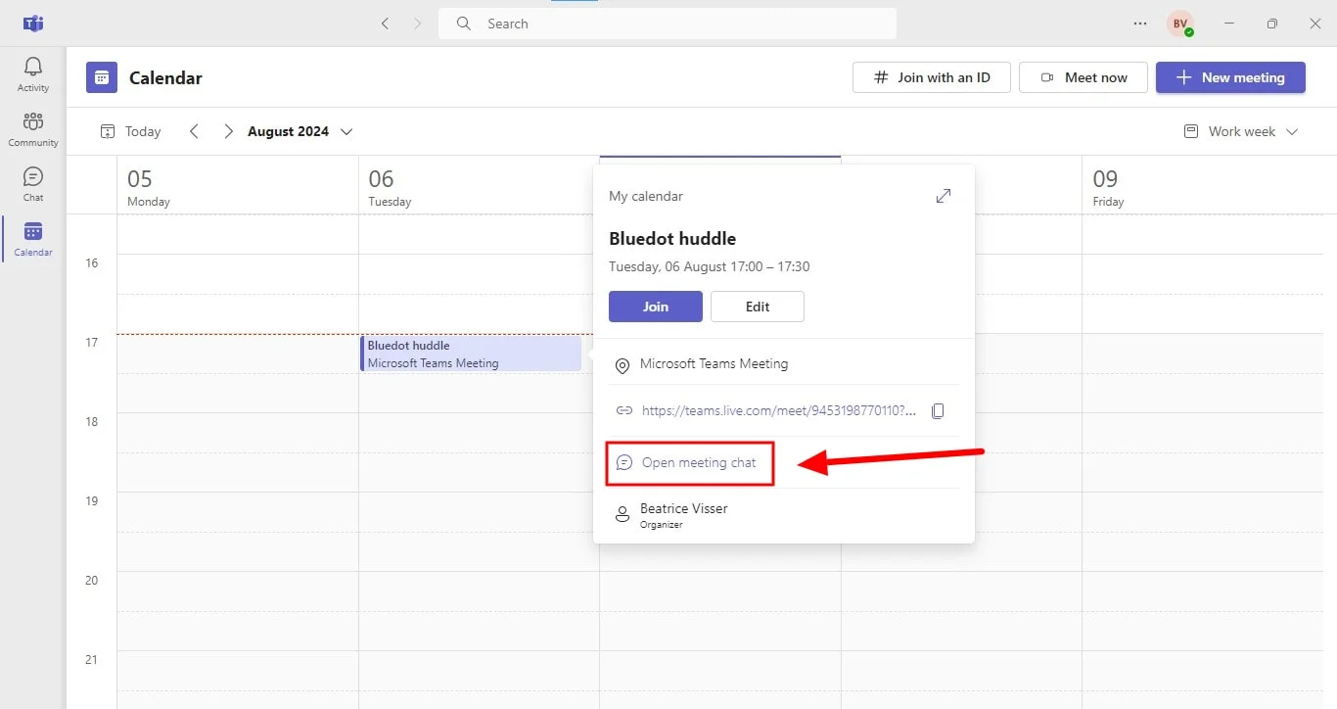
Task: Jump to Today in calendar
Action: coord(130,131)
